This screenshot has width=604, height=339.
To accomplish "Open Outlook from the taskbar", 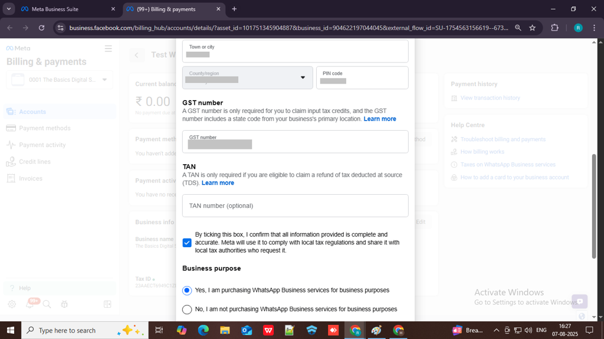I will coord(247,330).
